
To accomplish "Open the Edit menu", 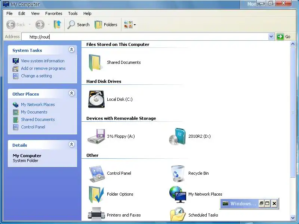I will pyautogui.click(x=22, y=13).
